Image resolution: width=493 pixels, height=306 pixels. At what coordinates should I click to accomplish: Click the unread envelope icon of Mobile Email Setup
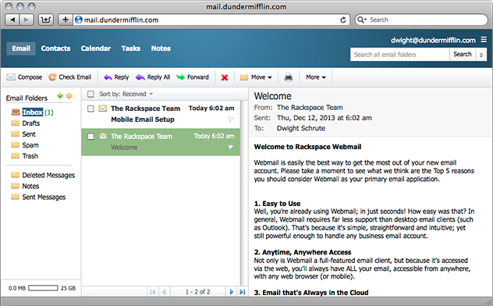(102, 109)
